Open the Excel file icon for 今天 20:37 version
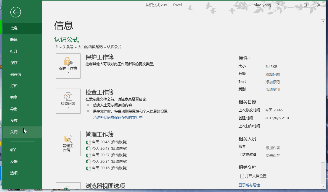 88,155
